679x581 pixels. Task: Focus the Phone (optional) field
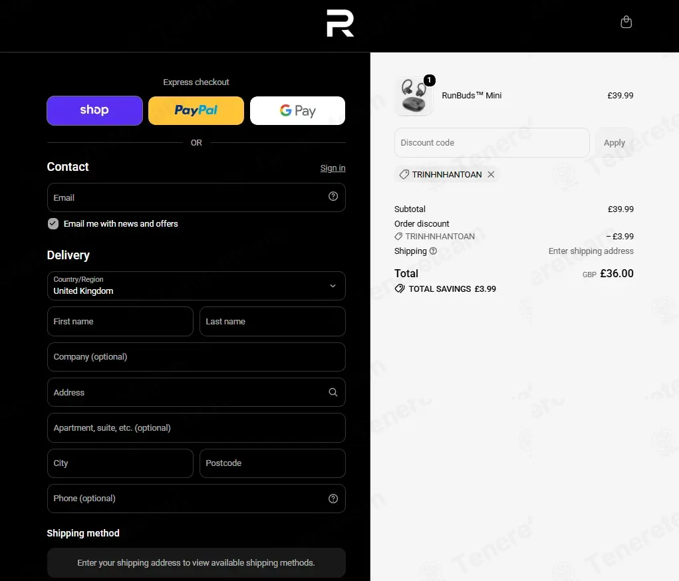tap(196, 499)
